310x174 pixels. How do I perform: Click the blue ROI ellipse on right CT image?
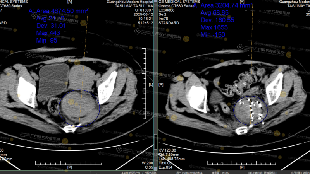click(235, 112)
